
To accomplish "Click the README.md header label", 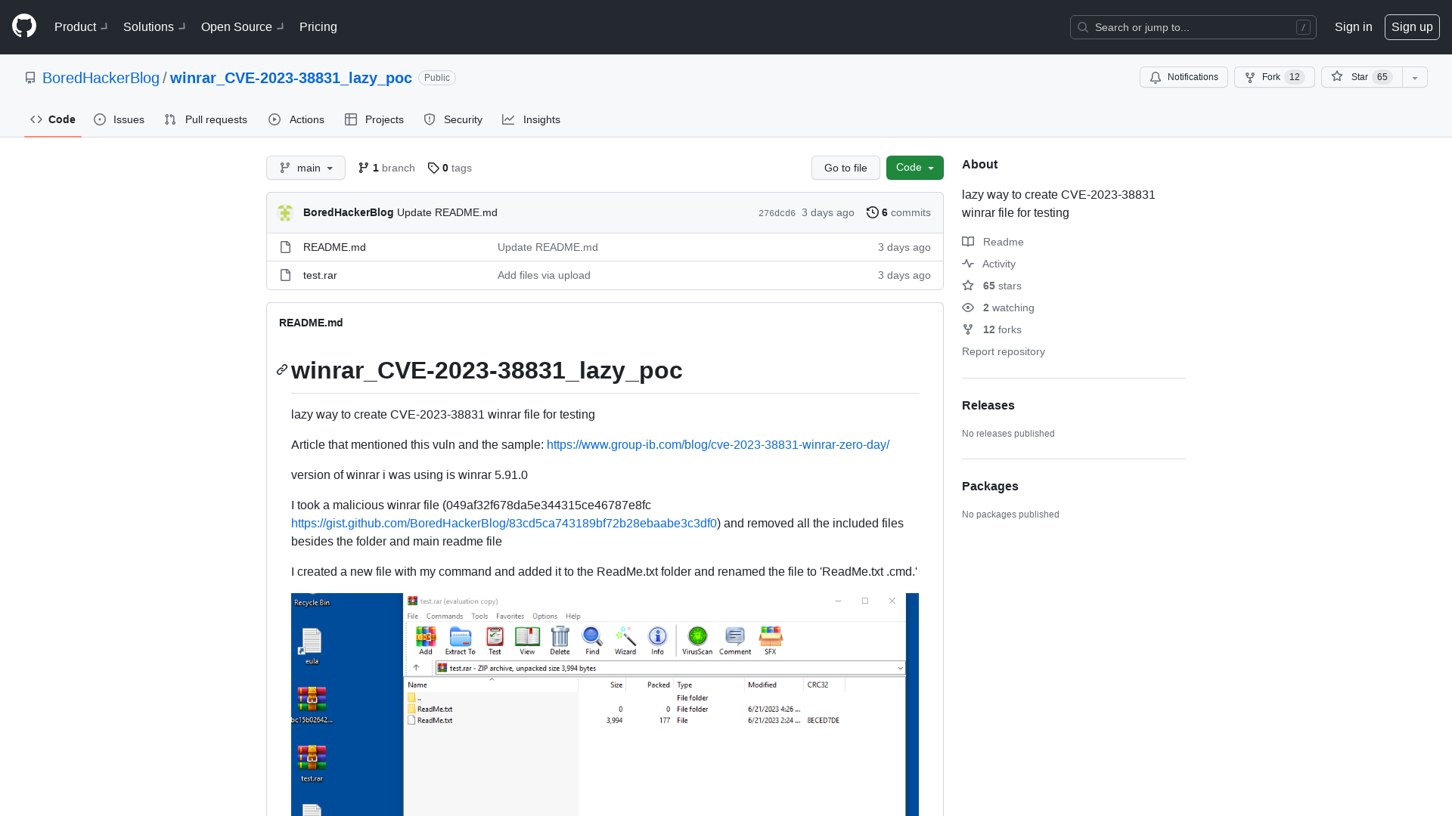I will (x=311, y=323).
